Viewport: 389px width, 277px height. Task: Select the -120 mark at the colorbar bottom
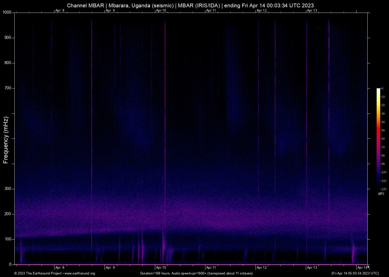383,189
